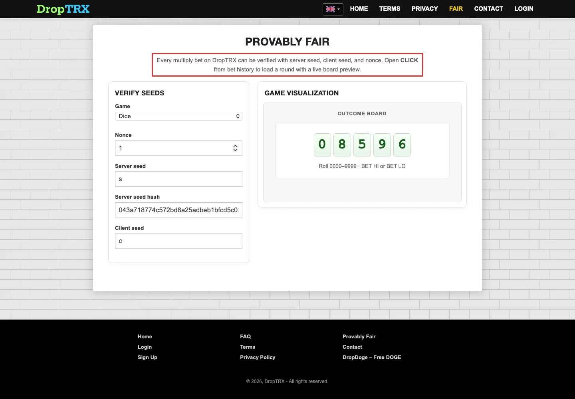The width and height of the screenshot is (575, 399).
Task: Click the first outcome digit tile 0
Action: tap(322, 144)
